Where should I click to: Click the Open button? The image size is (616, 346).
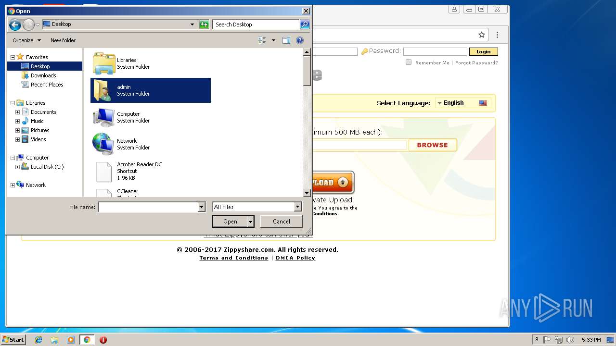(x=230, y=222)
